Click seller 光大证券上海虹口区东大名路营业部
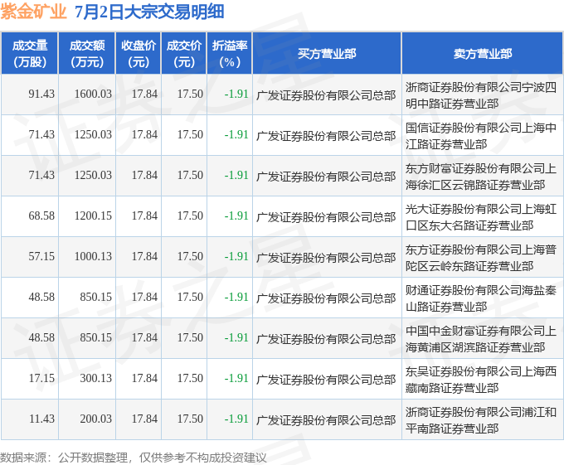The width and height of the screenshot is (564, 465). [481, 217]
